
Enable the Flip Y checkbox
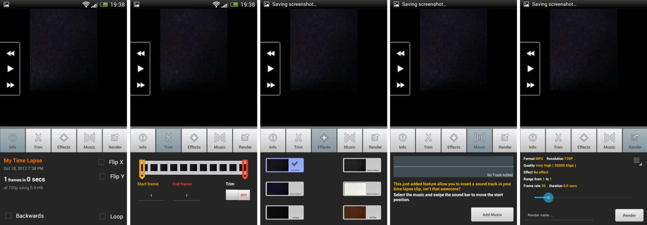tap(102, 176)
